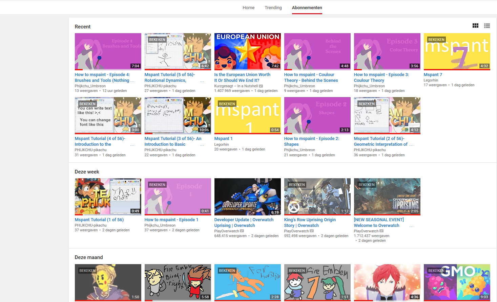Switch to grid view layout

tap(475, 26)
